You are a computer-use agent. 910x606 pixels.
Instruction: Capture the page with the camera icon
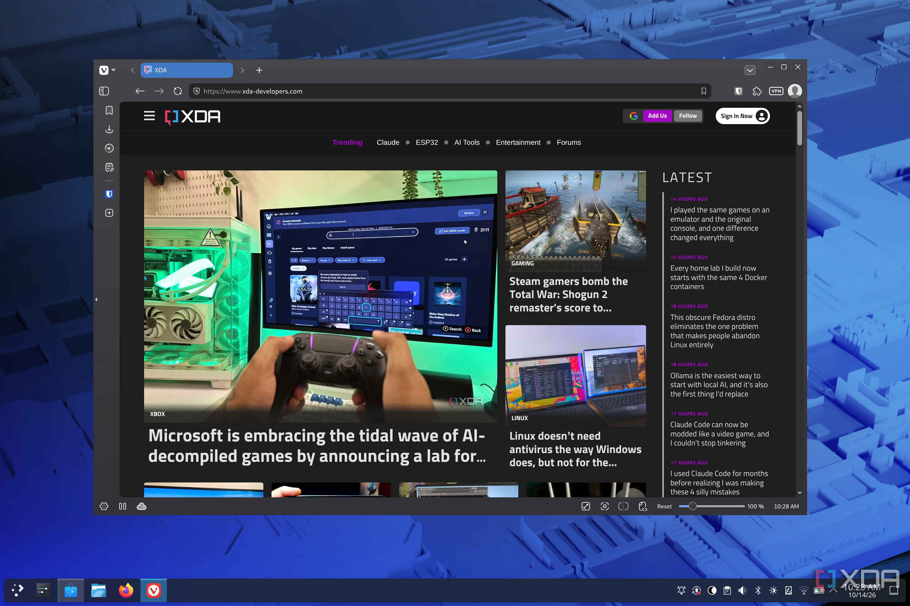coord(604,506)
